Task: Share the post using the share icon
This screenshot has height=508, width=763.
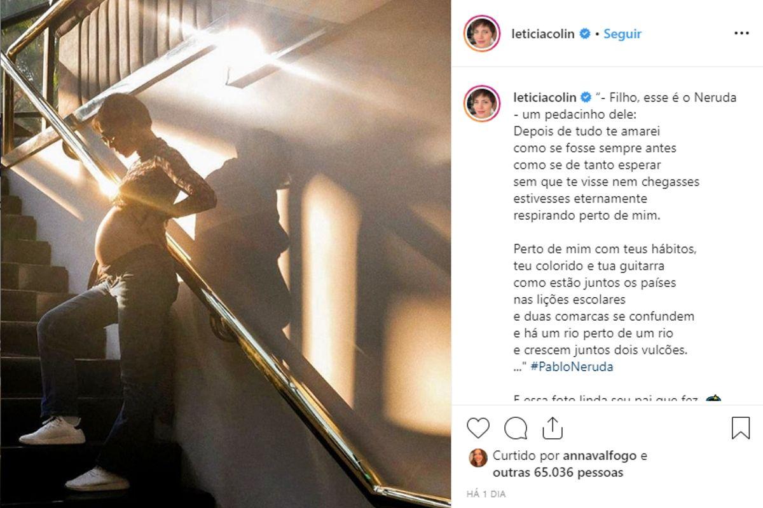Action: pos(553,429)
